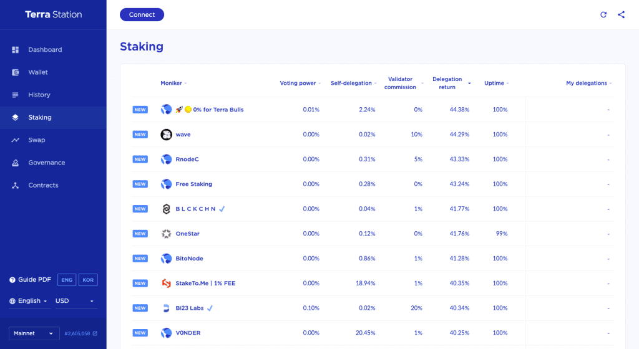
Task: Click the Swap chart icon in the sidebar
Action: [16, 140]
